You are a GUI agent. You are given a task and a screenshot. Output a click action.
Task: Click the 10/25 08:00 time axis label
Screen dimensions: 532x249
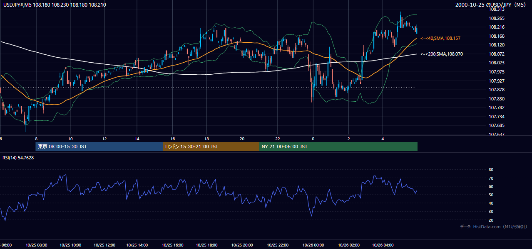pyautogui.click(x=36, y=245)
